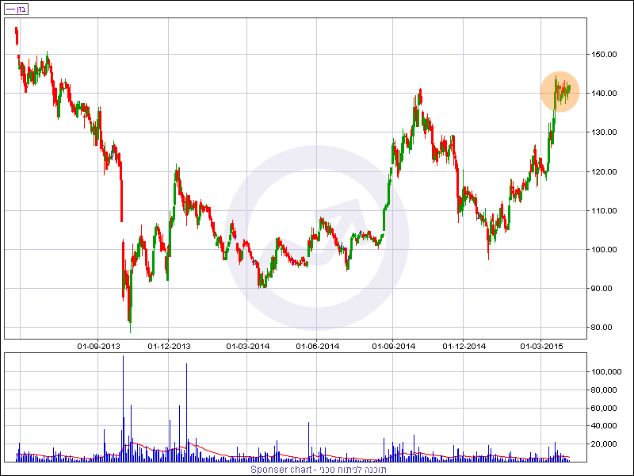This screenshot has height=476, width=634.
Task: Select the 01-09-2013 date label
Action: coord(98,346)
